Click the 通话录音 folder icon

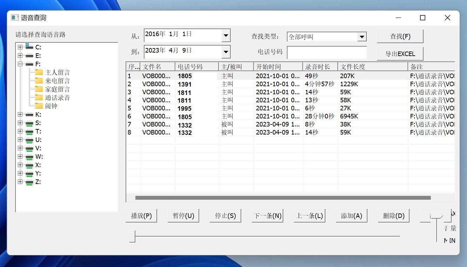click(39, 97)
